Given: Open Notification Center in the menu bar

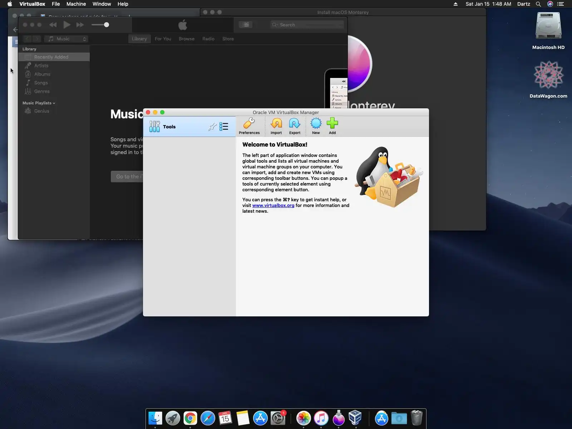Looking at the screenshot, I should pos(561,4).
